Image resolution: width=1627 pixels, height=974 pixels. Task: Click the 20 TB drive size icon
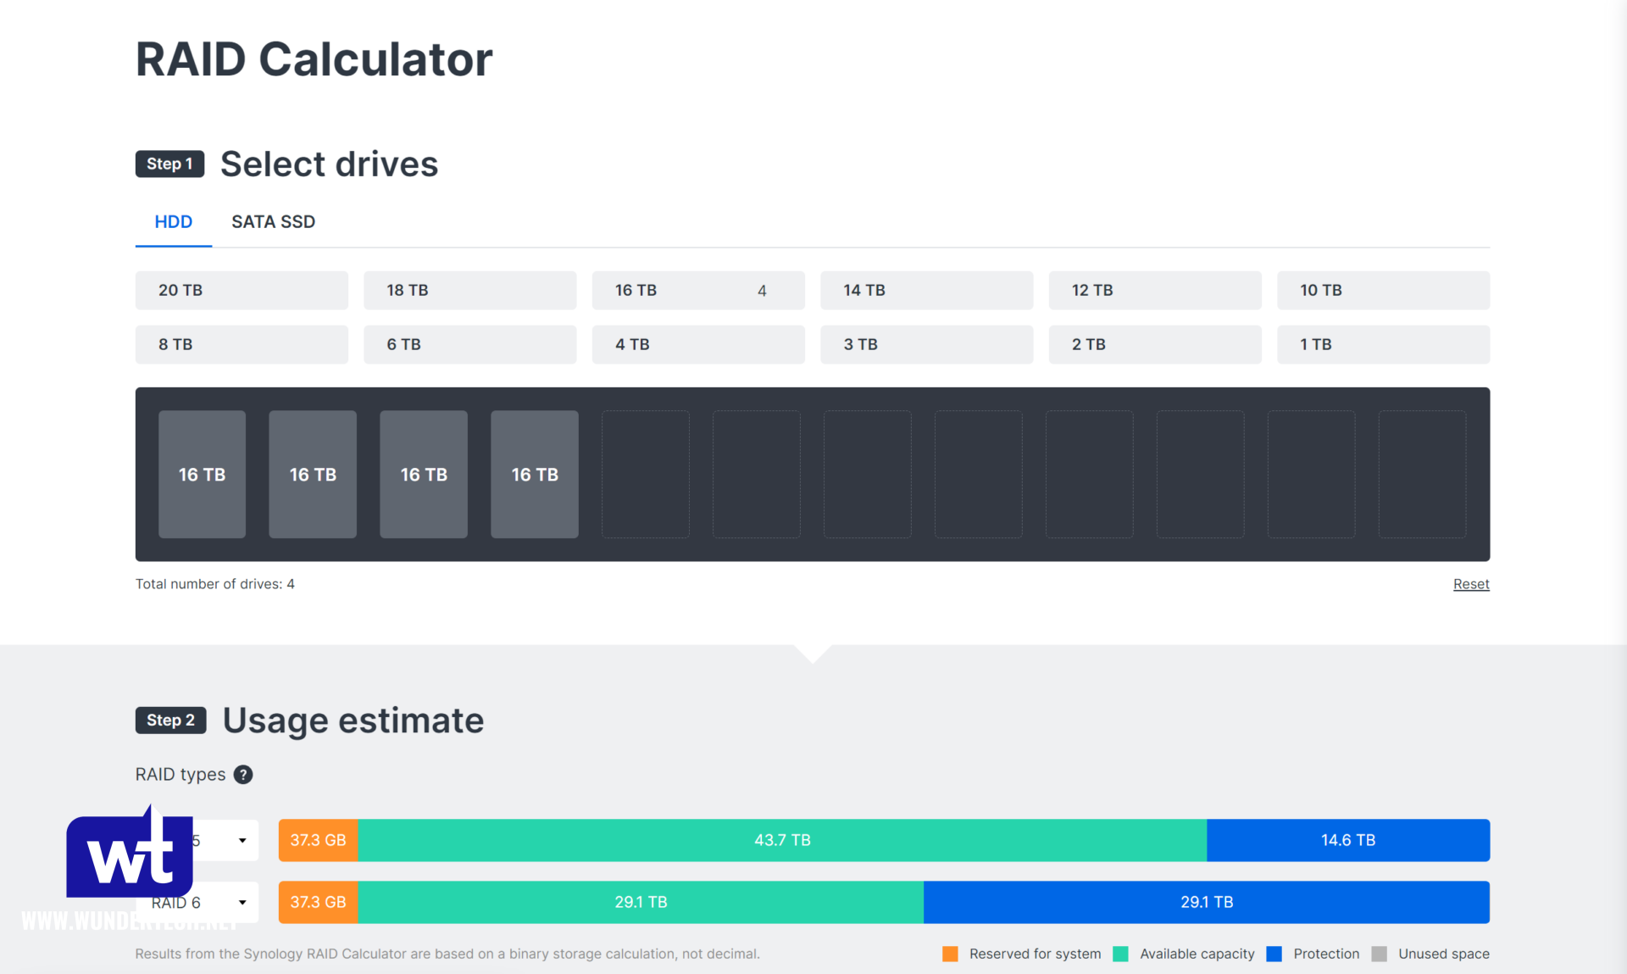(x=241, y=290)
